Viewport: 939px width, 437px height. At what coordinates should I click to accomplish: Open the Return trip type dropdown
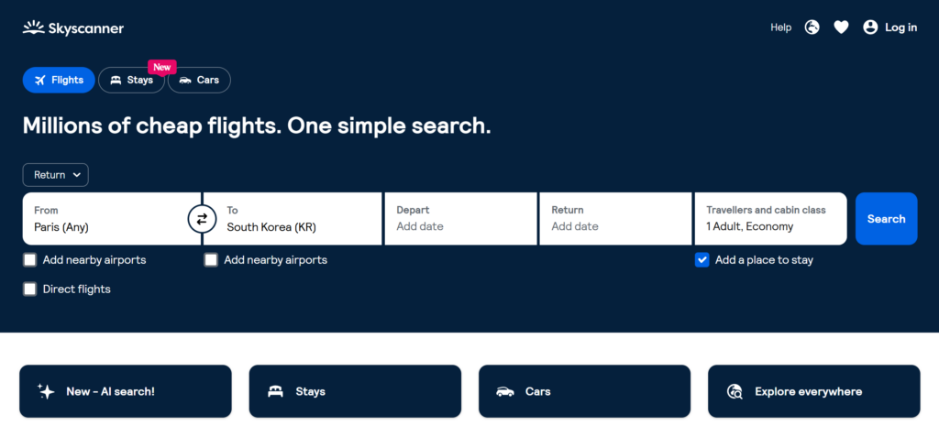56,175
